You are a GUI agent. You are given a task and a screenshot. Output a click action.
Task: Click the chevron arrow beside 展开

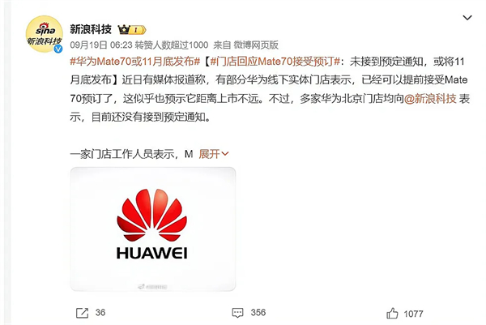point(225,154)
